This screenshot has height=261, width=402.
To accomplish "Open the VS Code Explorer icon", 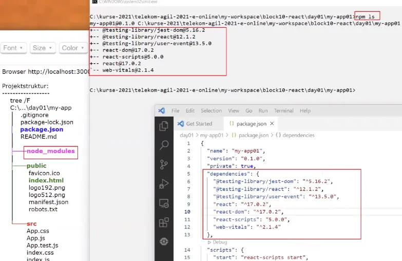I will [x=164, y=126].
